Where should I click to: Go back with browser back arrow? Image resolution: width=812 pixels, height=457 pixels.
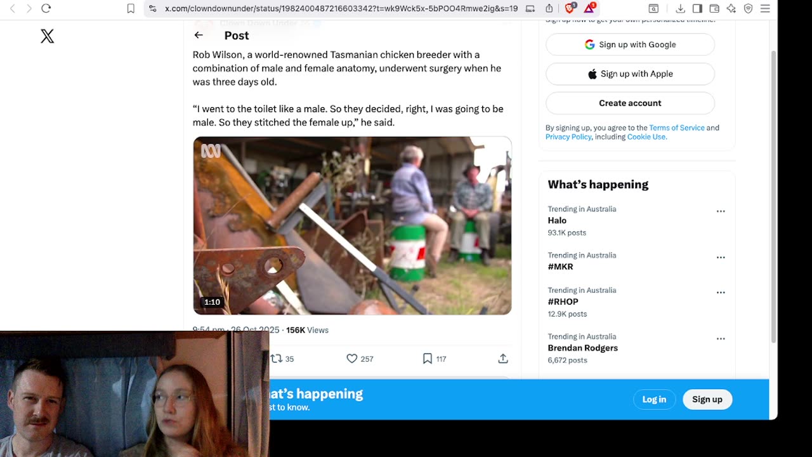pyautogui.click(x=12, y=8)
